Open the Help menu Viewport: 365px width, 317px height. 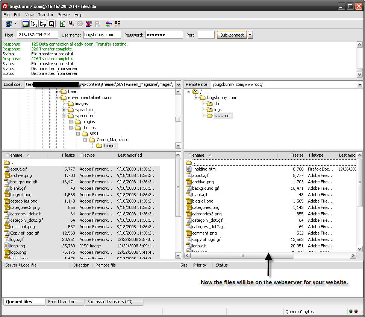click(x=79, y=15)
